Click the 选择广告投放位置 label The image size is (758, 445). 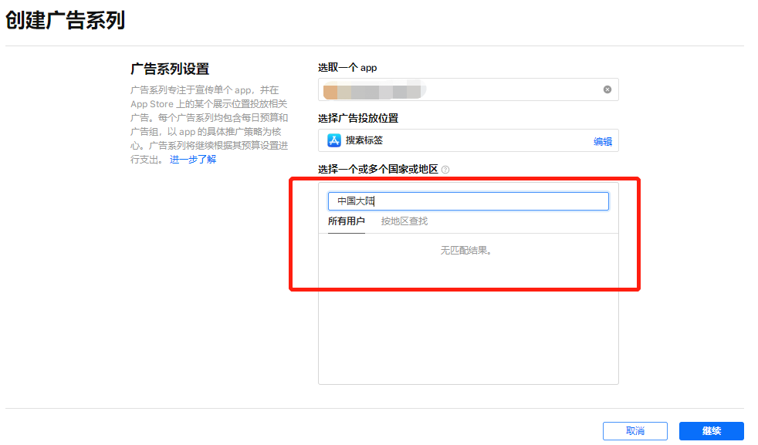358,118
